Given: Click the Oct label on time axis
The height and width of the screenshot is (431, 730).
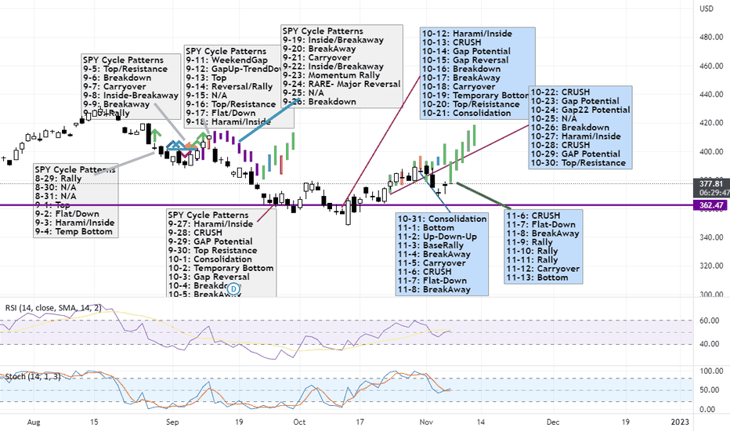Looking at the screenshot, I should (299, 422).
